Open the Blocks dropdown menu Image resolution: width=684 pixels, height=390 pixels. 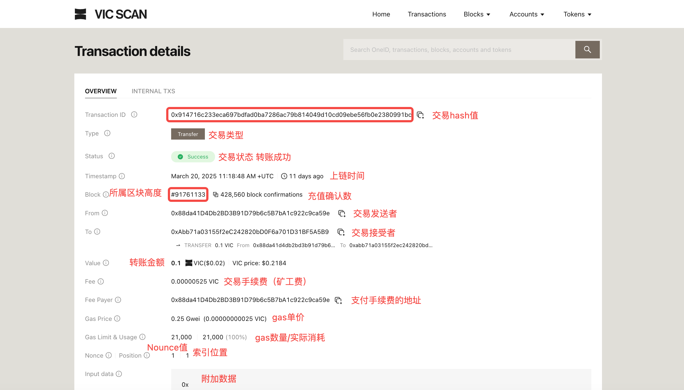[x=477, y=14]
